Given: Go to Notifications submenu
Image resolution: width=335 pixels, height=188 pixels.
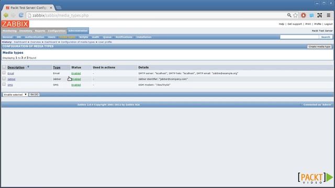Looking at the screenshot, I should [124, 37].
